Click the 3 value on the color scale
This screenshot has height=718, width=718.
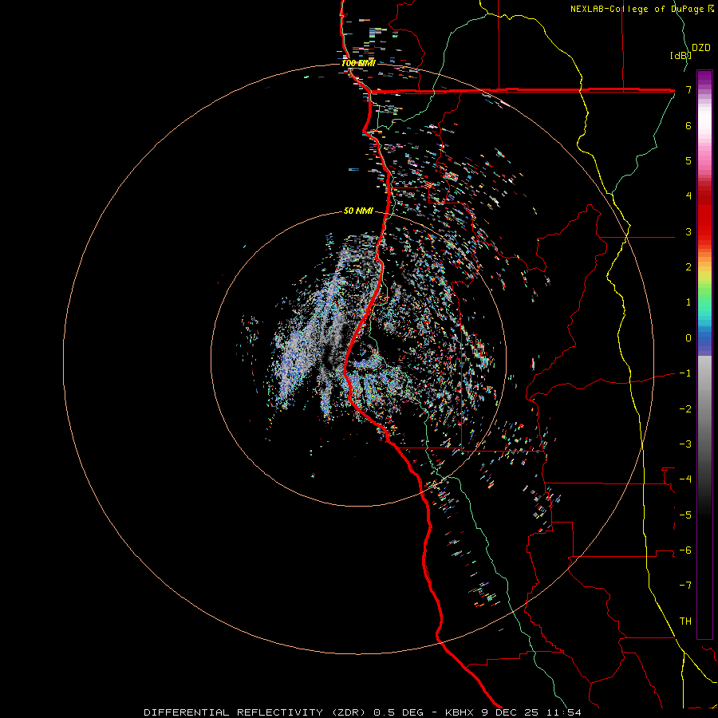coord(688,231)
